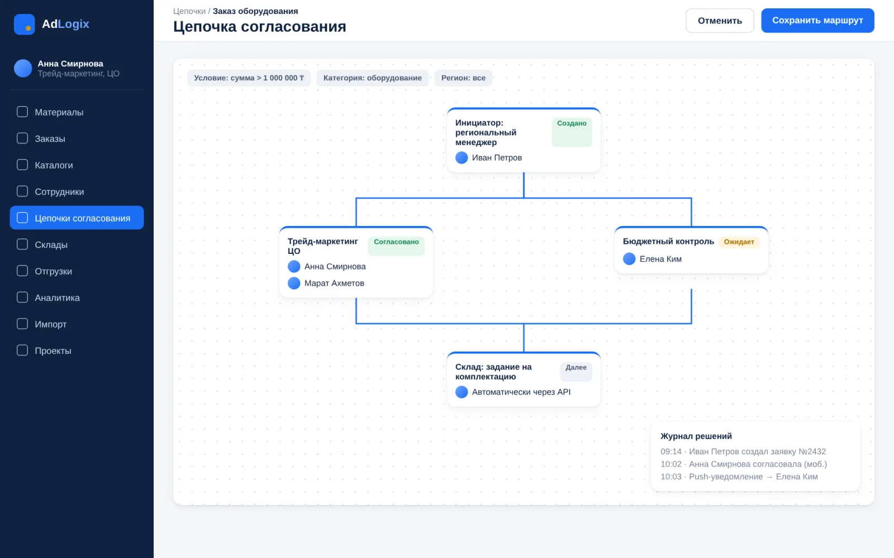
Task: Click the avatar beside Автоматически через API
Action: click(x=462, y=392)
